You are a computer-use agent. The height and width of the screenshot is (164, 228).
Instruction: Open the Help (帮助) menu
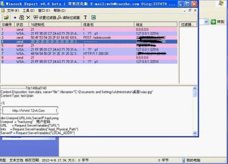pyautogui.click(x=60, y=10)
